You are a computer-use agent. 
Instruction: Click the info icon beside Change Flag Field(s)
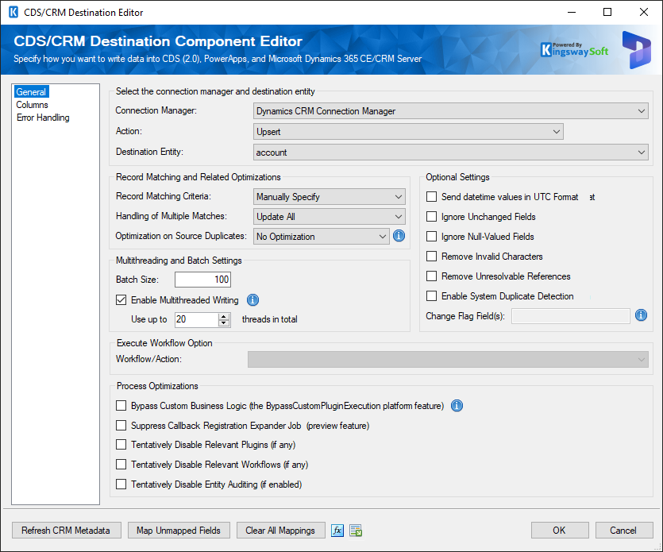pos(641,315)
